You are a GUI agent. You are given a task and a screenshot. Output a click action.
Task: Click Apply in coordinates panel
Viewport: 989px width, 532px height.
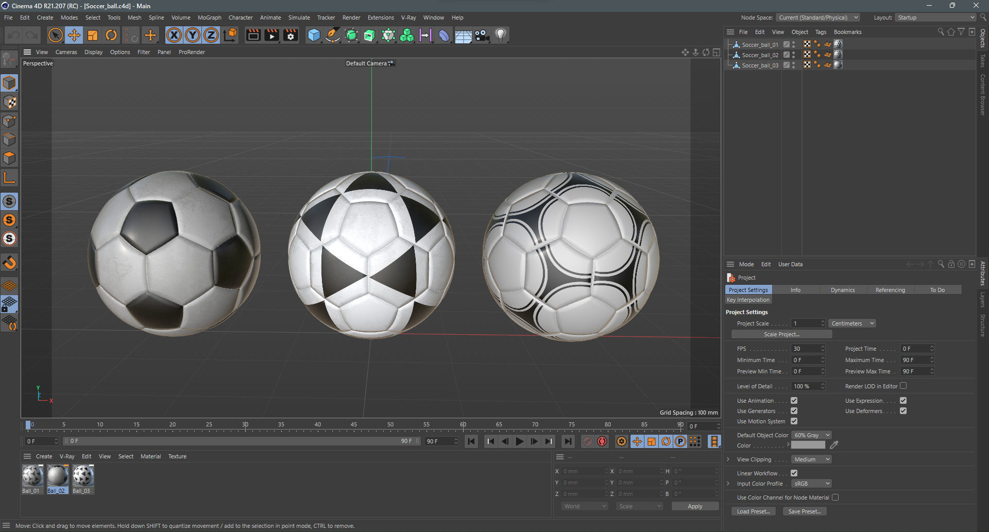(x=695, y=506)
